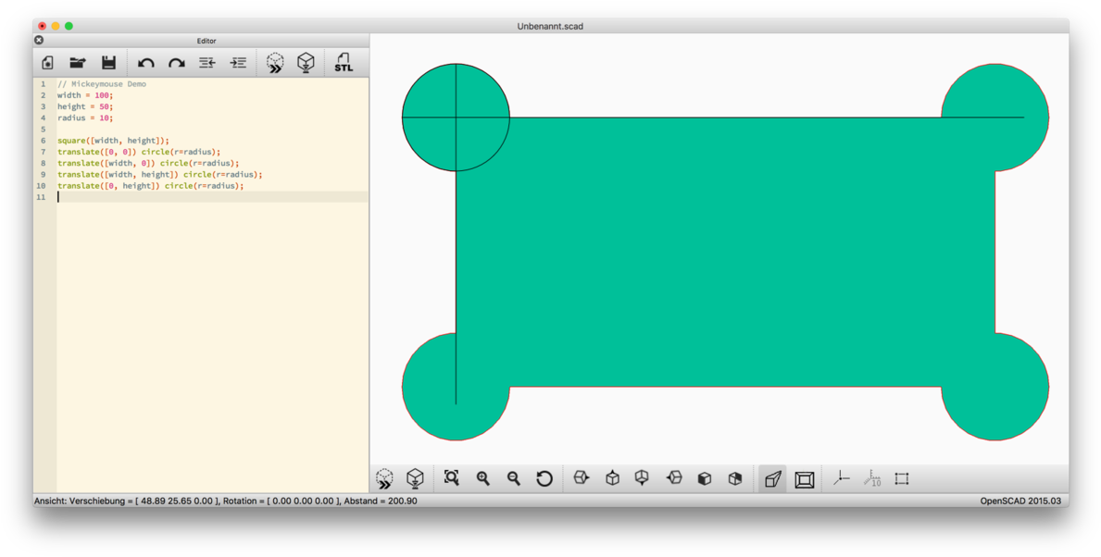Image resolution: width=1101 pixels, height=557 pixels.
Task: Redo the last edit
Action: pos(176,63)
